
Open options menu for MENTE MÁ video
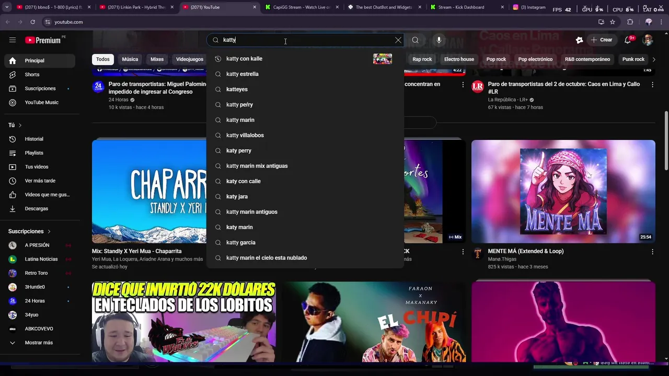652,252
